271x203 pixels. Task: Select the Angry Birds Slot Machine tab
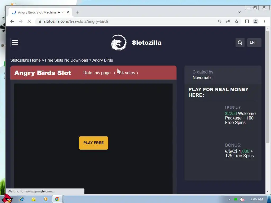point(40,12)
